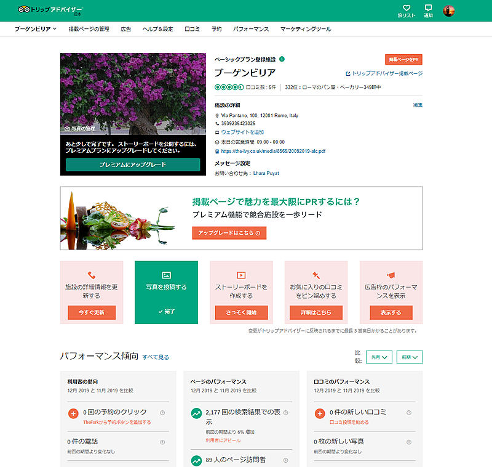This screenshot has height=467, width=492.
Task: Click the plus icon beside 0件の新しい口コミ
Action: point(320,413)
